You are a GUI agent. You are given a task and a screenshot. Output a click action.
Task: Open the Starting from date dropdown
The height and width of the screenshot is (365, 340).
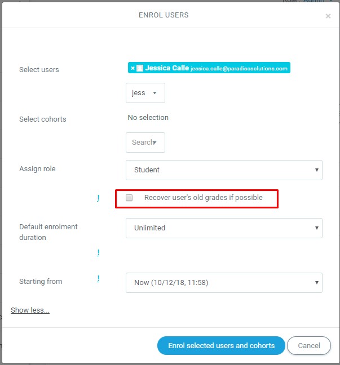click(224, 282)
